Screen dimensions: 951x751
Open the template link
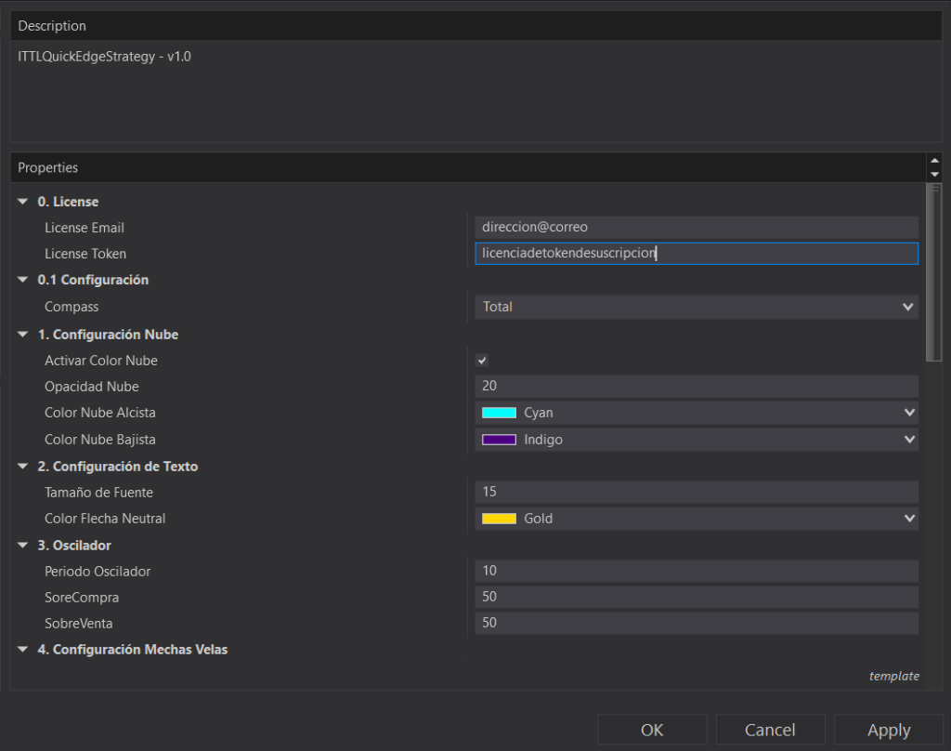(x=893, y=676)
